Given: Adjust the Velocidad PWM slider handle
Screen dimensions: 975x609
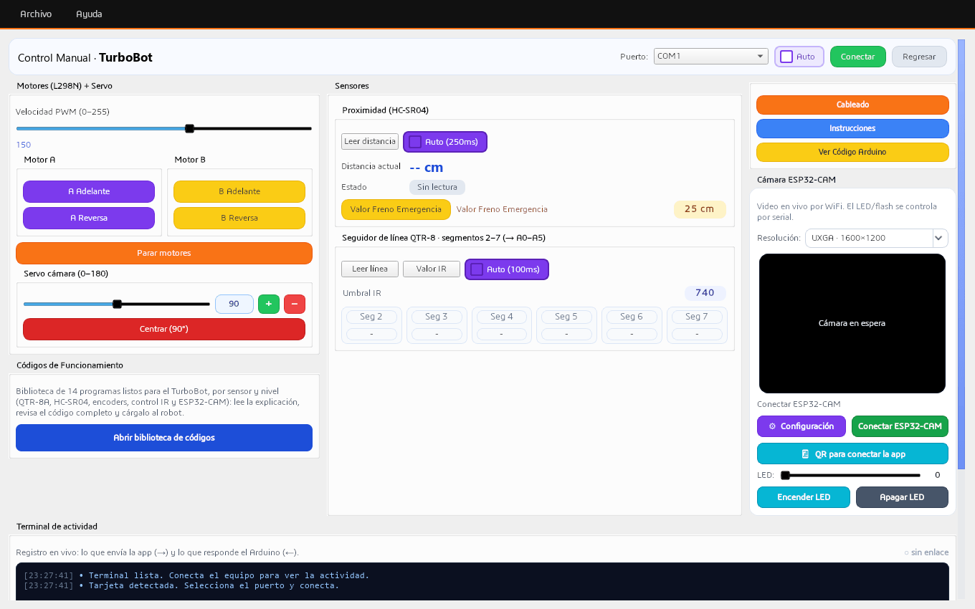Looking at the screenshot, I should pos(189,128).
